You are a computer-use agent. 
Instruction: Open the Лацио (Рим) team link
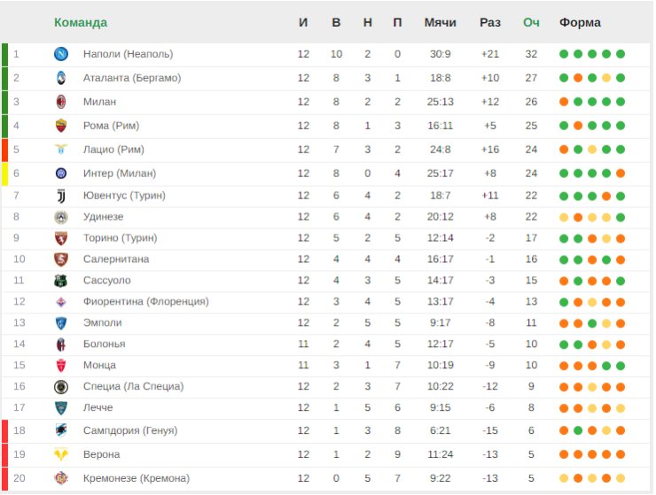point(113,150)
